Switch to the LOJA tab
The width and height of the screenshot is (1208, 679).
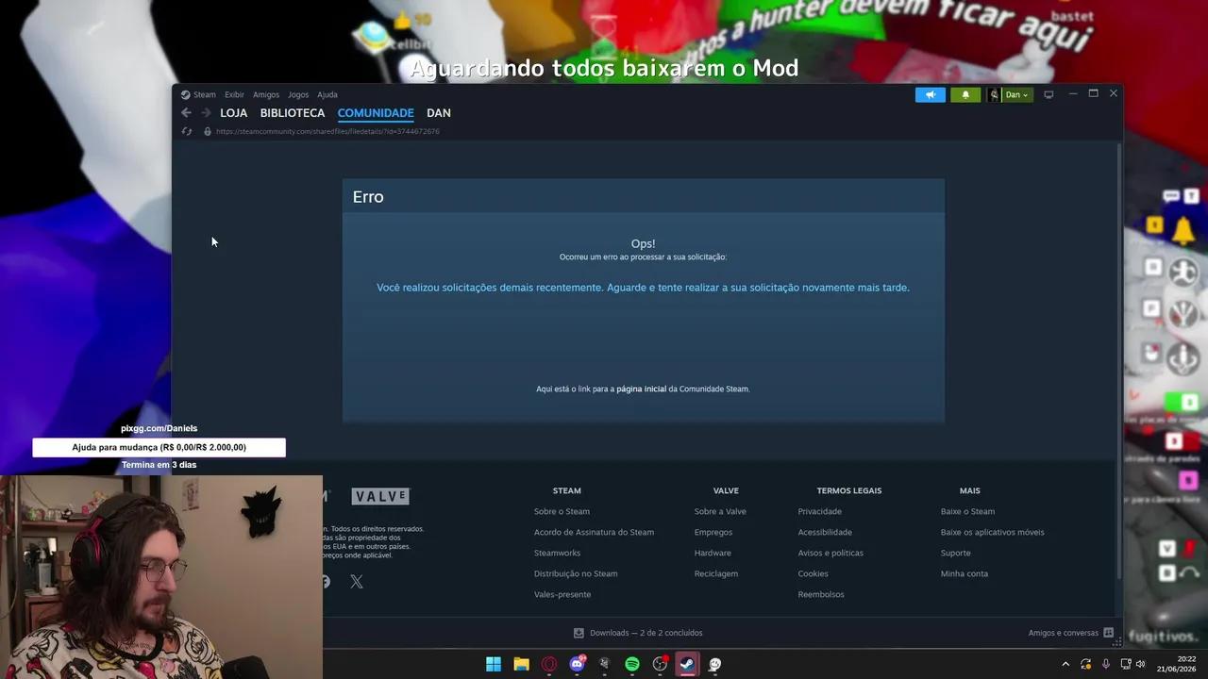click(x=233, y=113)
